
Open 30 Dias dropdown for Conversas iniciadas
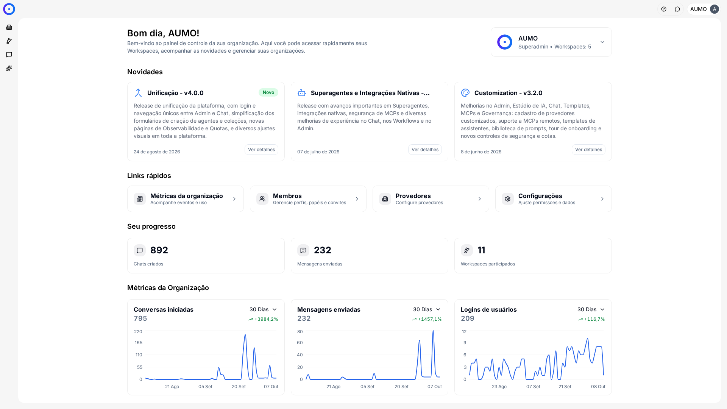263,309
